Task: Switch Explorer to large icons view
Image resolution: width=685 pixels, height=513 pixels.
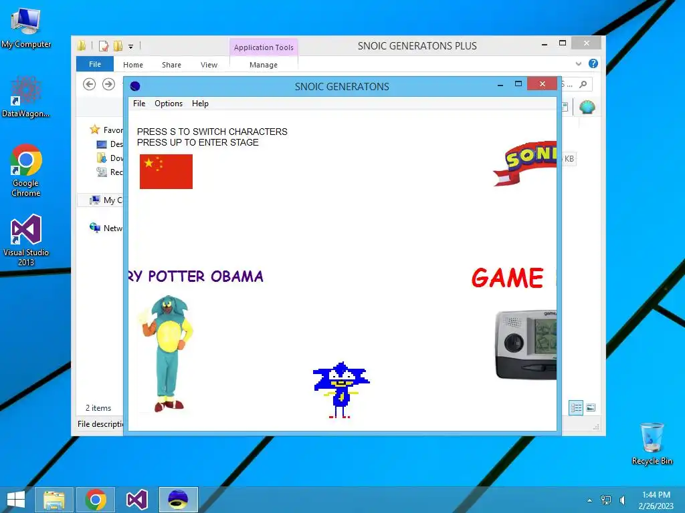Action: [591, 407]
